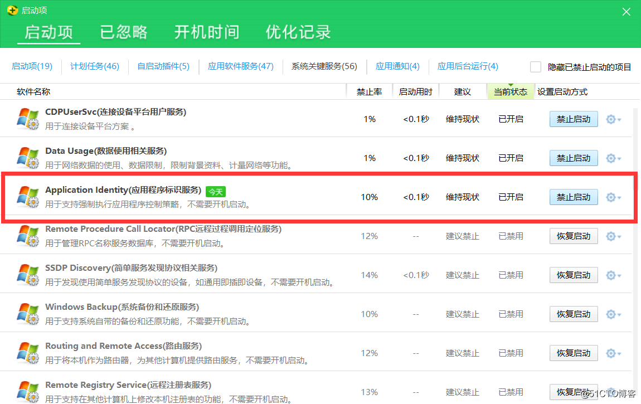Select the 启动项(19) sub-tab
The width and height of the screenshot is (641, 404).
point(32,66)
